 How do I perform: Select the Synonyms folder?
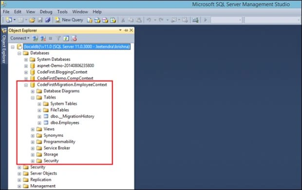tap(54, 135)
